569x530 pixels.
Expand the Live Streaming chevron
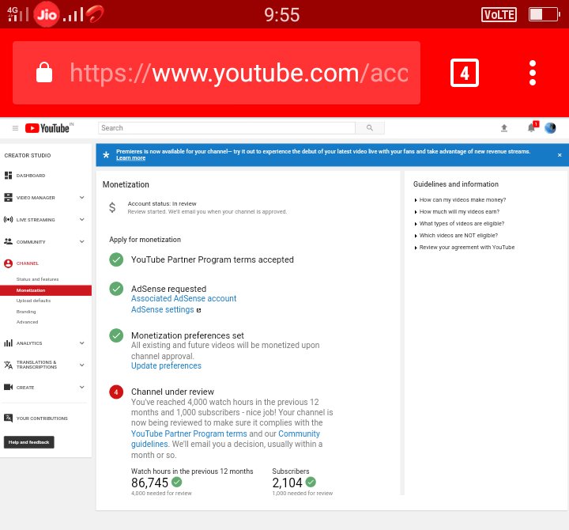coord(82,219)
